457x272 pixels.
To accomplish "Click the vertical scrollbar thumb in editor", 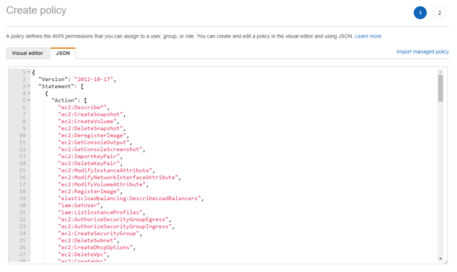I will (x=441, y=88).
